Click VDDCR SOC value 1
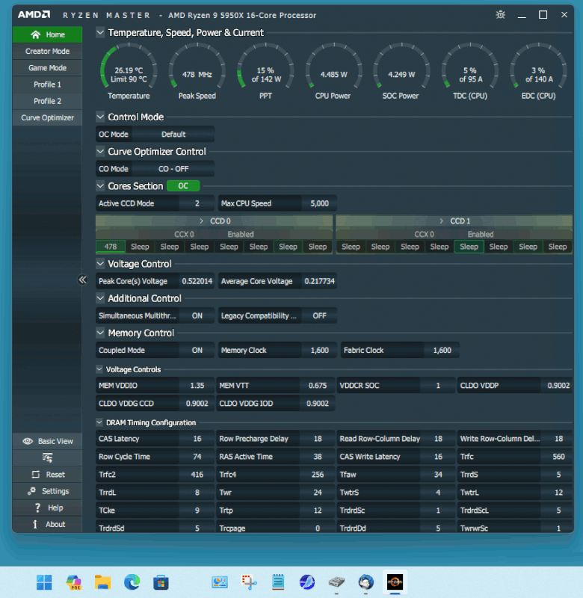Screen dimensions: 583x598 438,386
